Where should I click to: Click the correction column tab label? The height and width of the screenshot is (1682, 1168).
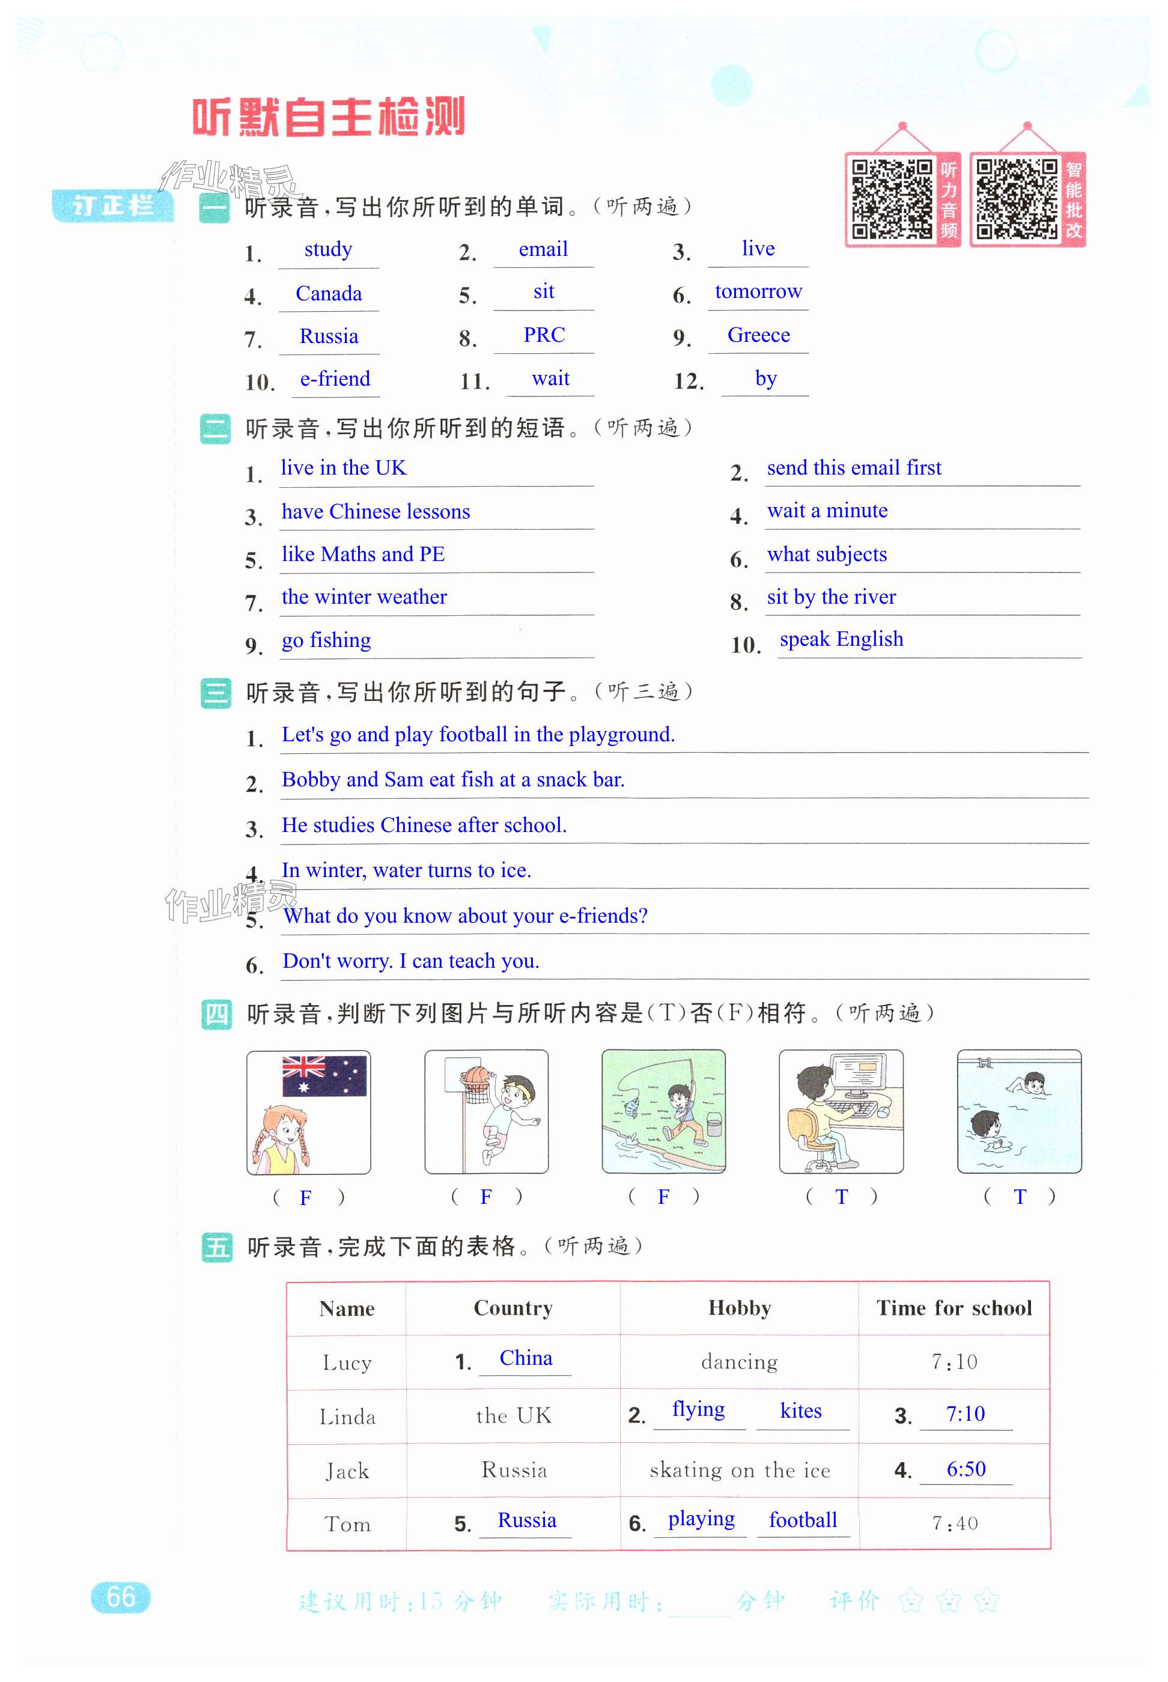(112, 205)
